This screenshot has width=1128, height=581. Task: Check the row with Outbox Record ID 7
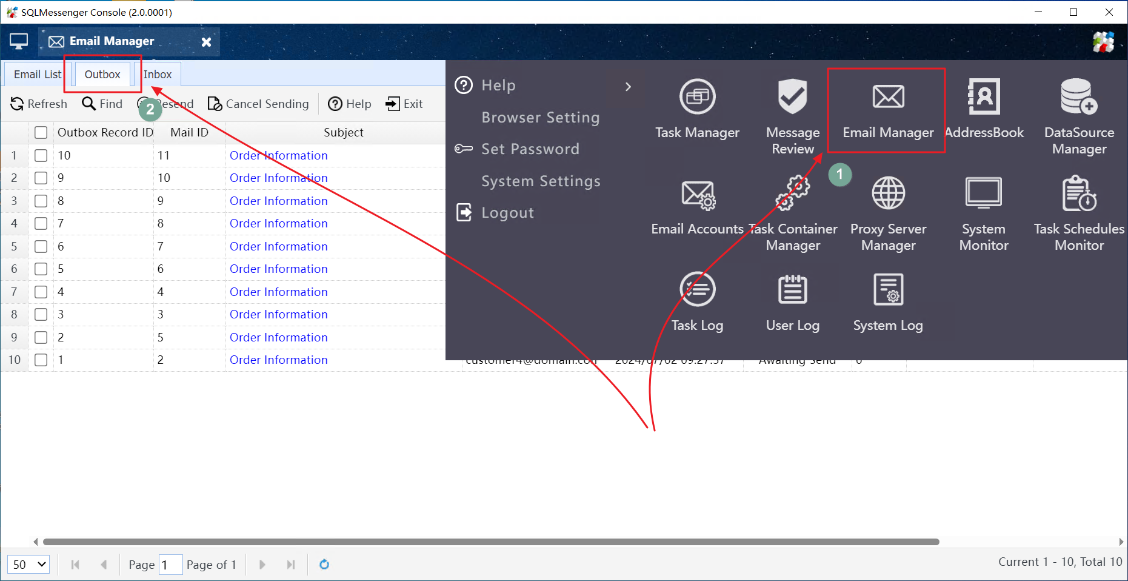tap(41, 224)
